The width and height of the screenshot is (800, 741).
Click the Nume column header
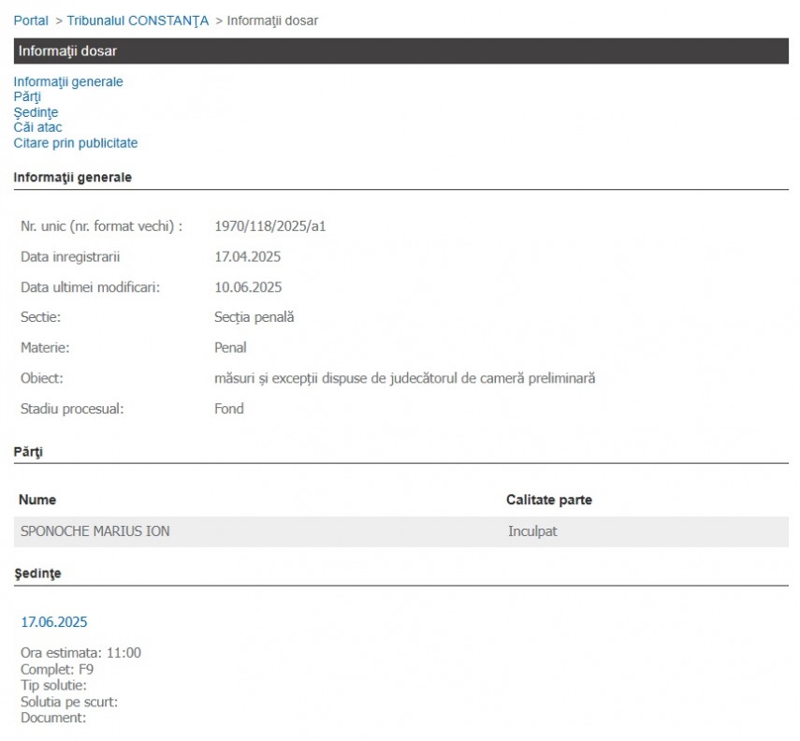37,500
